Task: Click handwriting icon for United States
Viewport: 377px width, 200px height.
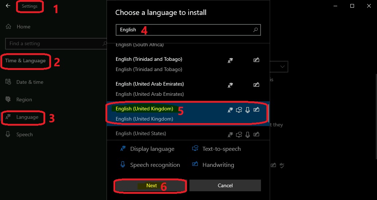Action: point(256,134)
